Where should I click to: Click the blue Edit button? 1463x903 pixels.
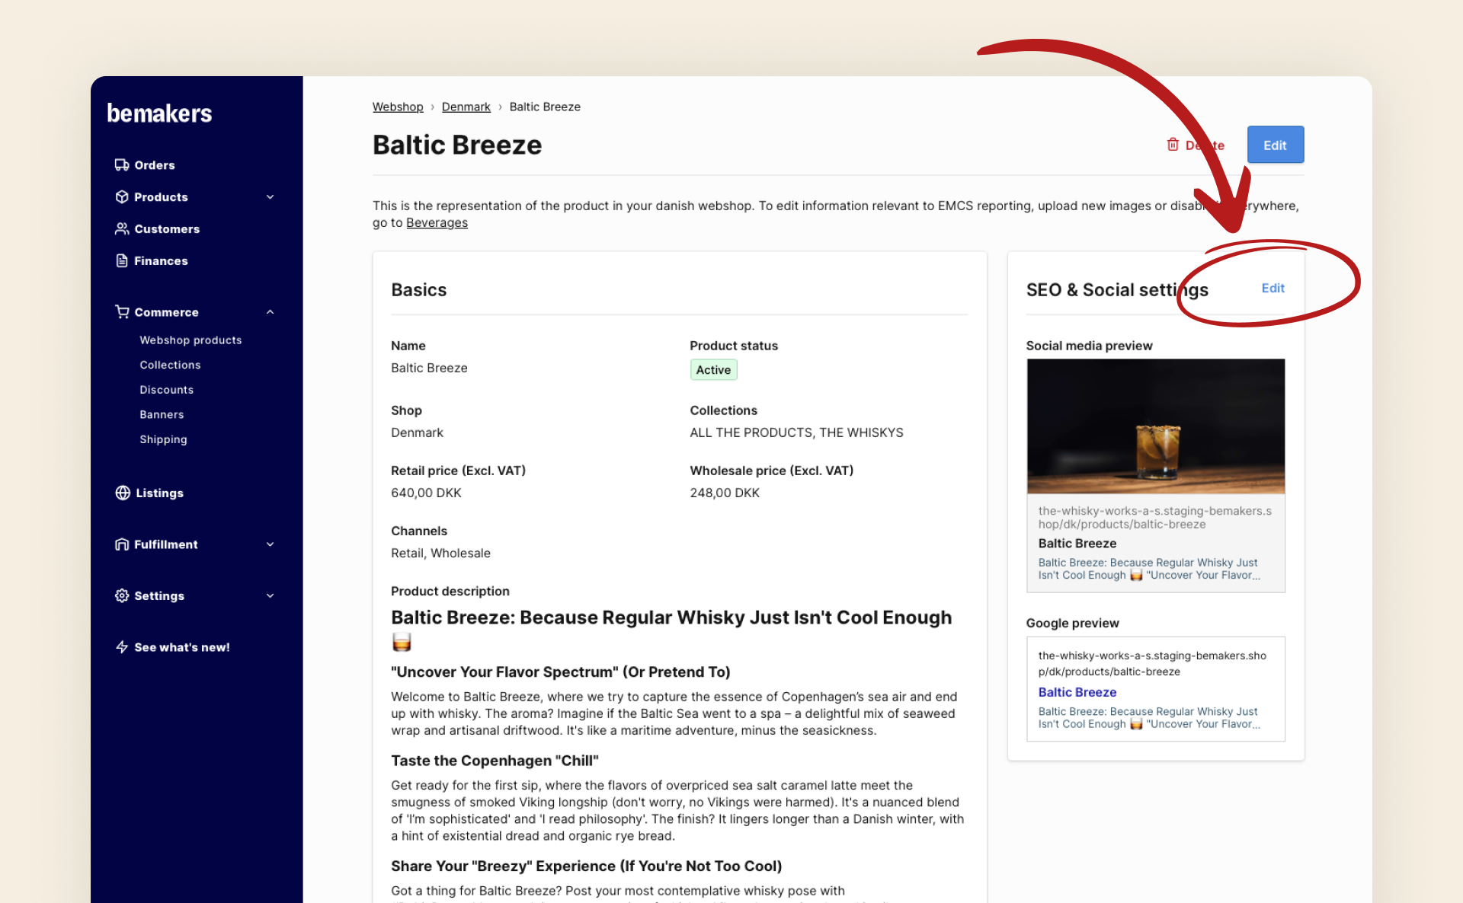tap(1275, 145)
